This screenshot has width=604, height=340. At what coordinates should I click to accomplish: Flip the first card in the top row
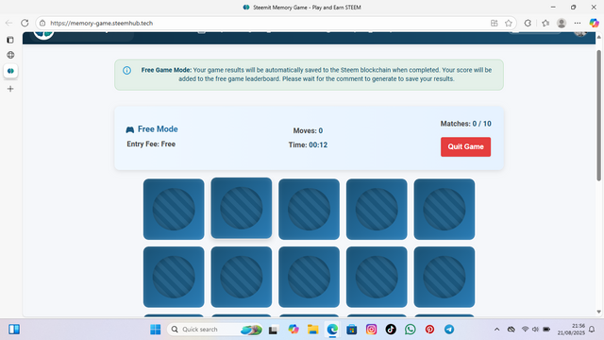(174, 209)
